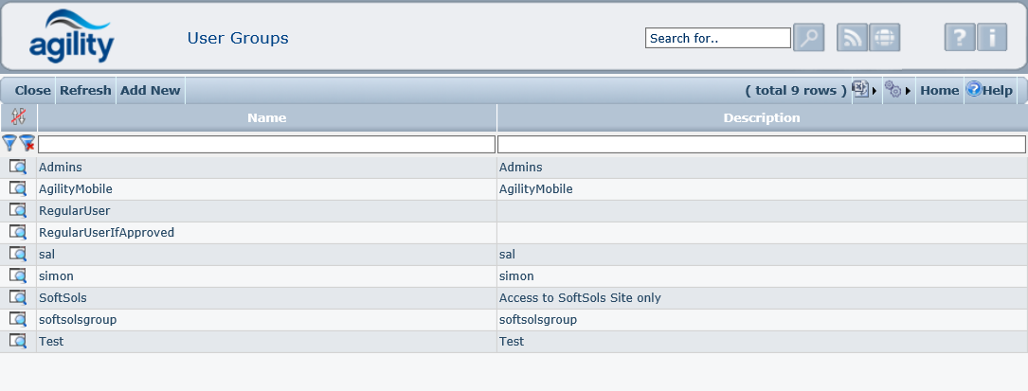This screenshot has width=1028, height=391.
Task: Sort by the Name column header
Action: point(266,118)
